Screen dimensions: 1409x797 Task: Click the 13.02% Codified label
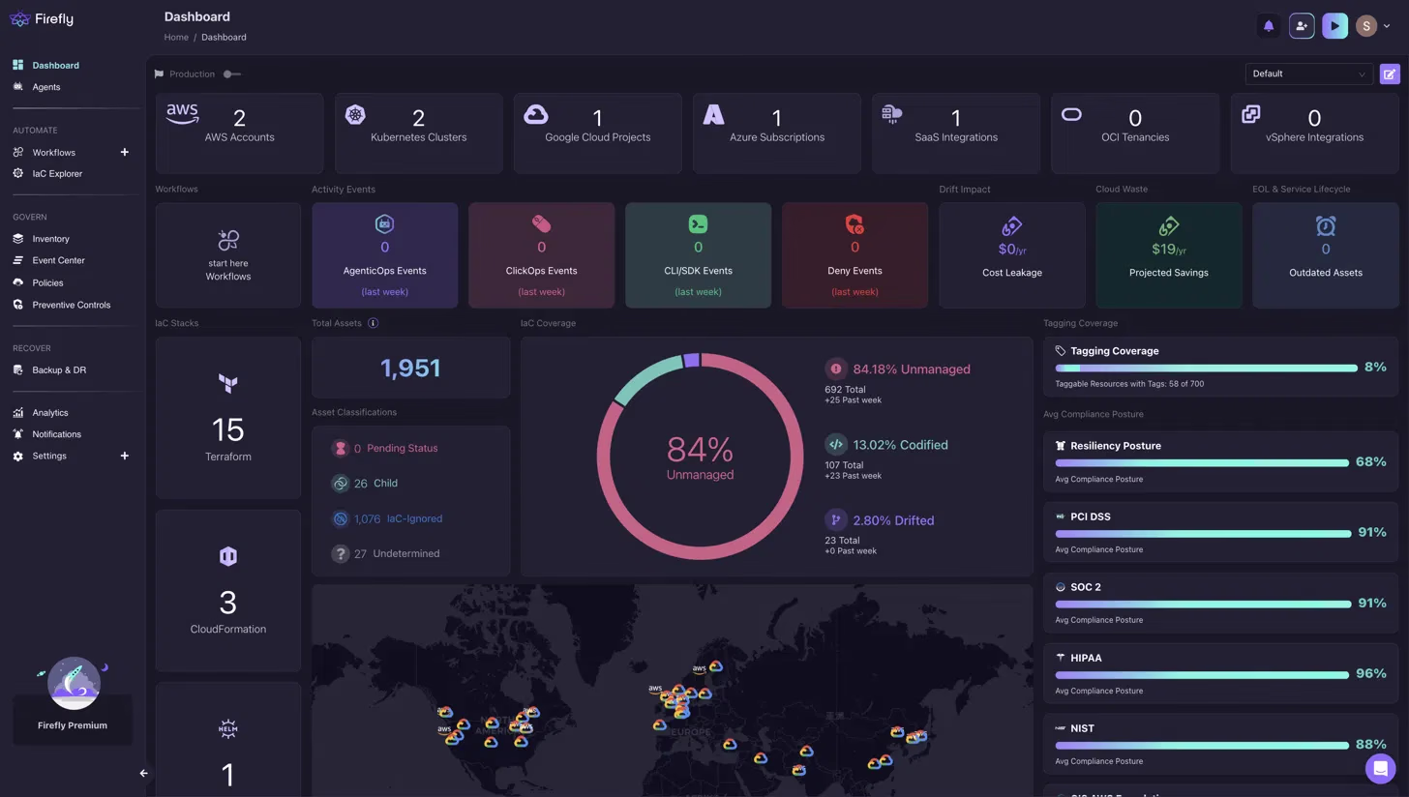[x=900, y=445]
